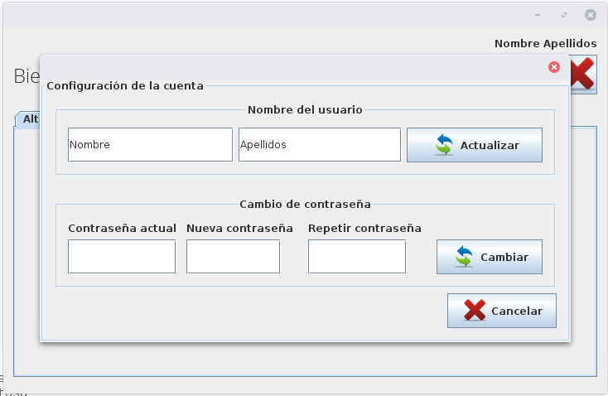The width and height of the screenshot is (608, 396).
Task: Minimize the main application window
Action: [x=538, y=15]
